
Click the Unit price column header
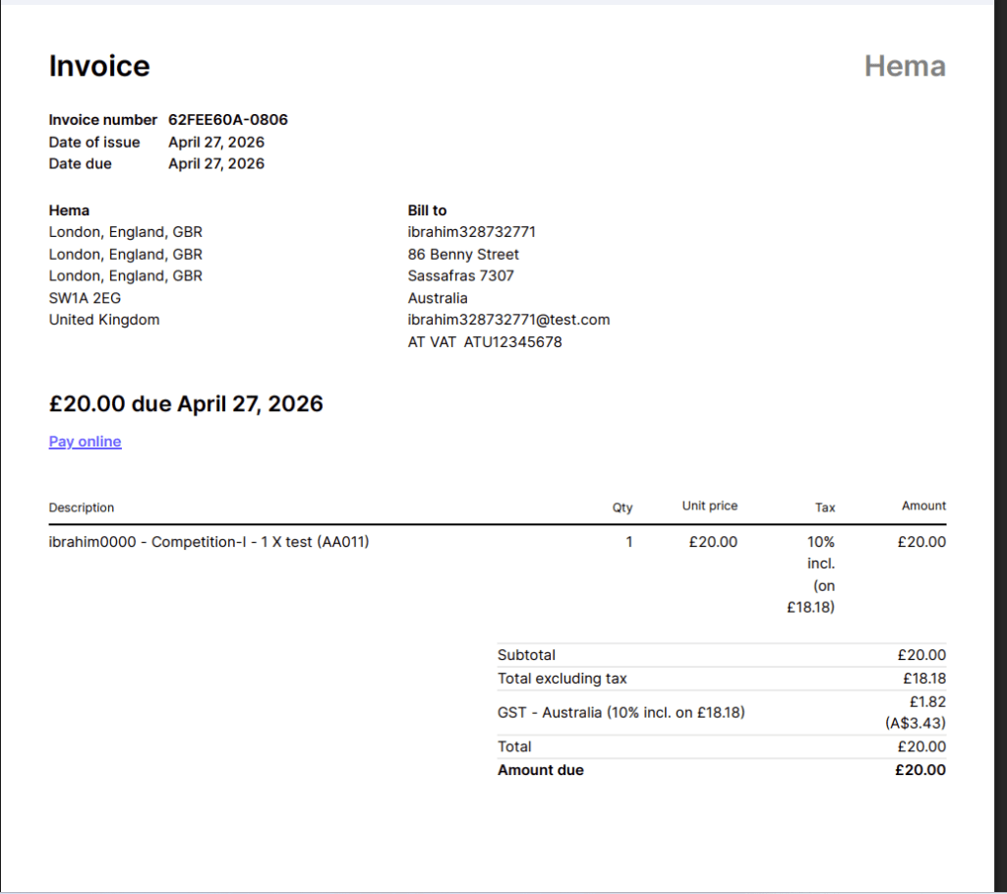click(709, 506)
